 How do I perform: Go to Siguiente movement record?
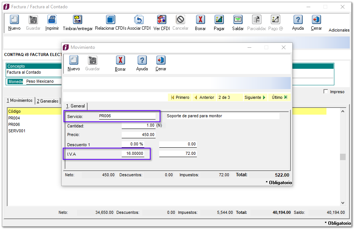pyautogui.click(x=255, y=97)
